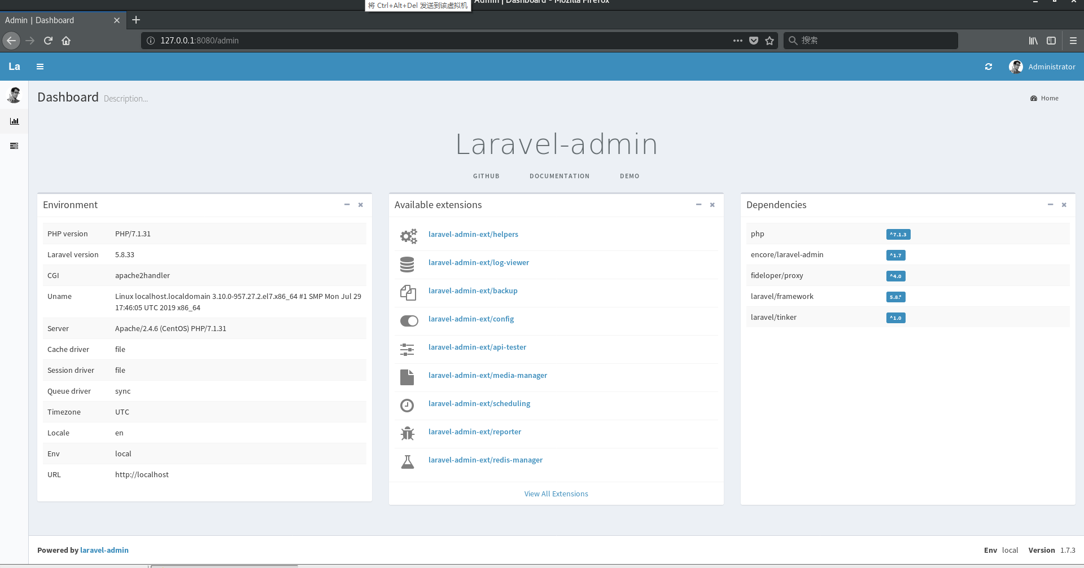Open the laravel-admin-ext/backup link

(x=473, y=291)
